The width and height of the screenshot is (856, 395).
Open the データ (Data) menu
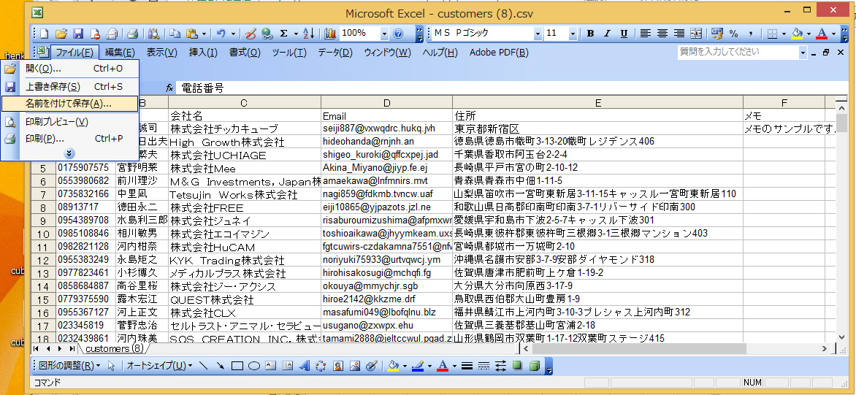point(335,53)
